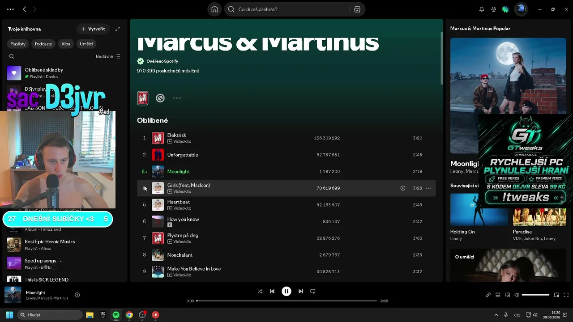The height and width of the screenshot is (322, 573).
Task: Skip to next track
Action: (x=301, y=291)
